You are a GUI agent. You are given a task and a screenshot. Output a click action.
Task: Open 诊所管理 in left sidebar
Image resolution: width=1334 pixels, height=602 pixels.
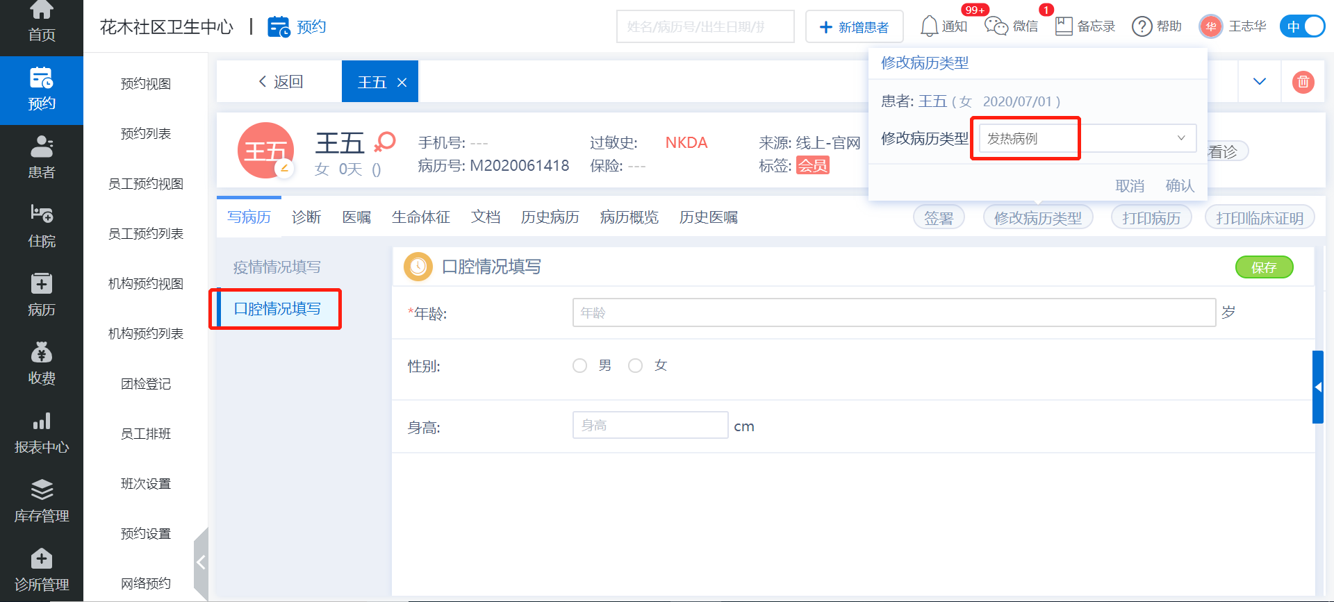pyautogui.click(x=42, y=571)
